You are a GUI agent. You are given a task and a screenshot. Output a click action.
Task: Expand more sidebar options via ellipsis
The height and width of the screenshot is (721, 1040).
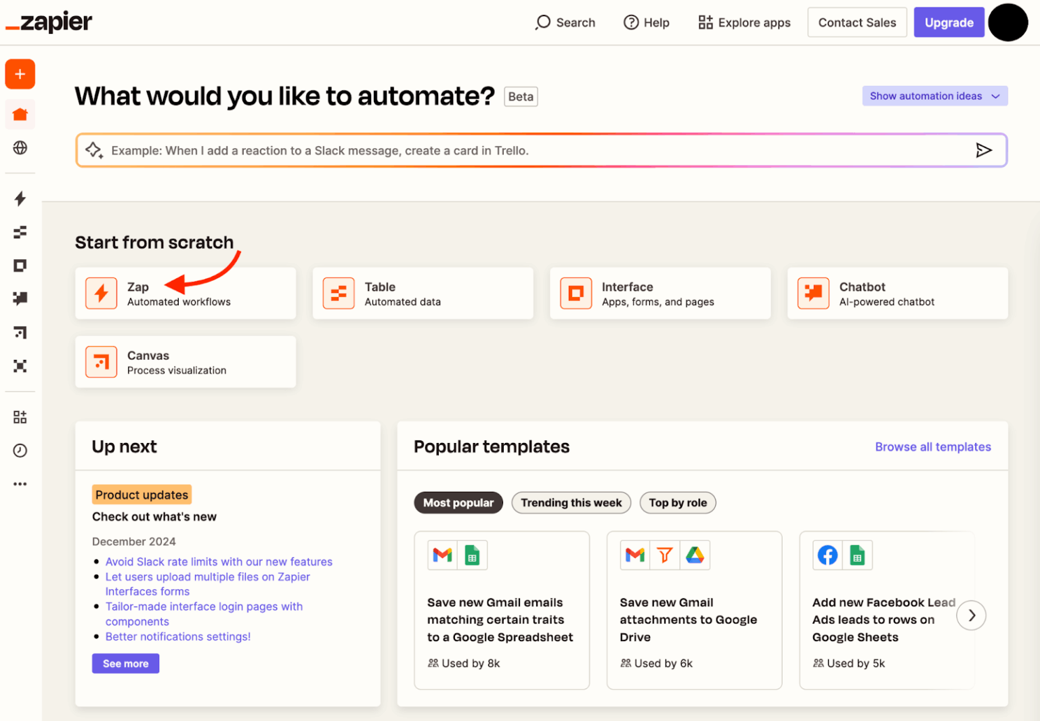[x=20, y=484]
